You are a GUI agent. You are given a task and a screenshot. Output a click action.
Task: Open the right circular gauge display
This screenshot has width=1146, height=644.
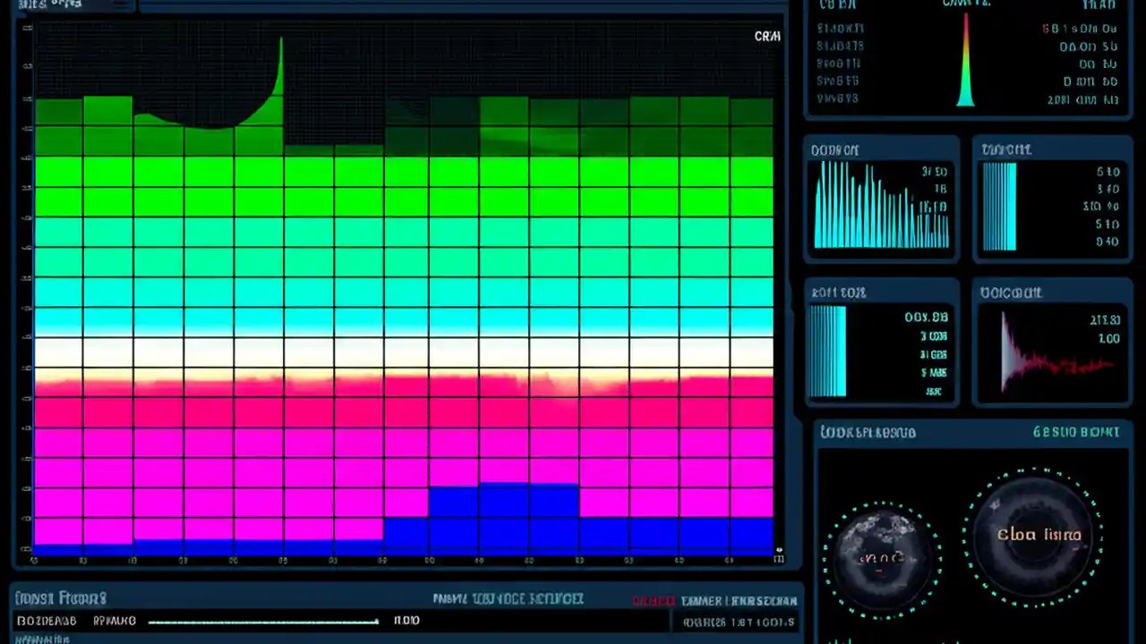pos(1034,535)
